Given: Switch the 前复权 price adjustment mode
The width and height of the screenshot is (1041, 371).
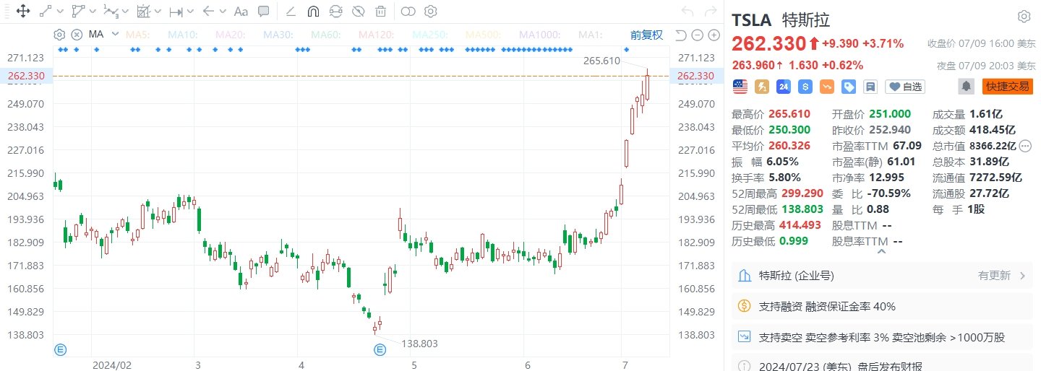Looking at the screenshot, I should (x=646, y=35).
